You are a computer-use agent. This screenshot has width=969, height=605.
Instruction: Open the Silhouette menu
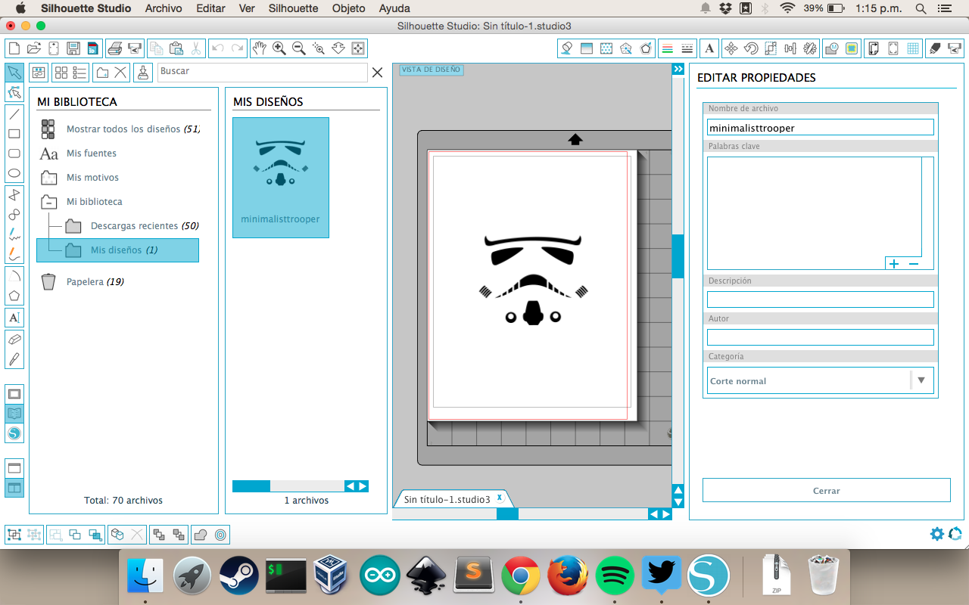(293, 8)
